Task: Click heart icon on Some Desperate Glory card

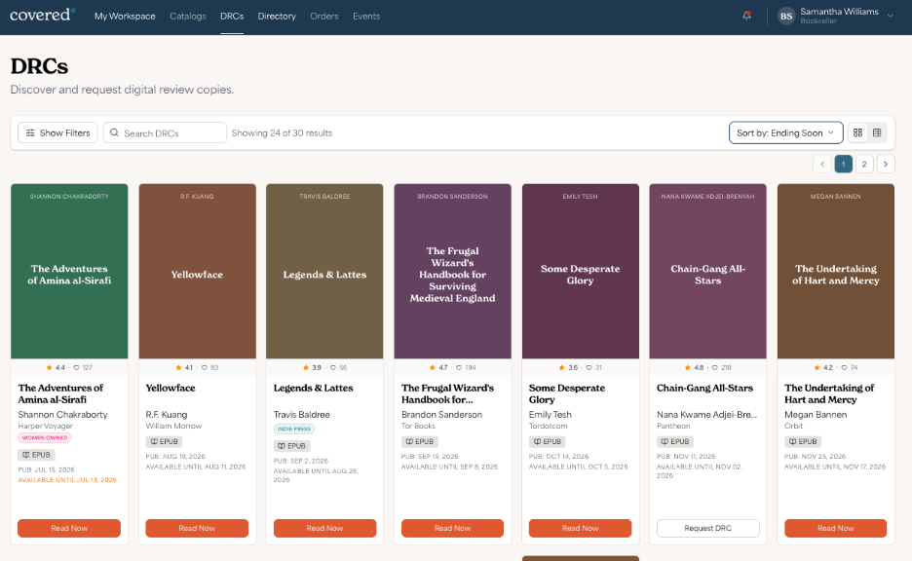Action: pos(589,367)
